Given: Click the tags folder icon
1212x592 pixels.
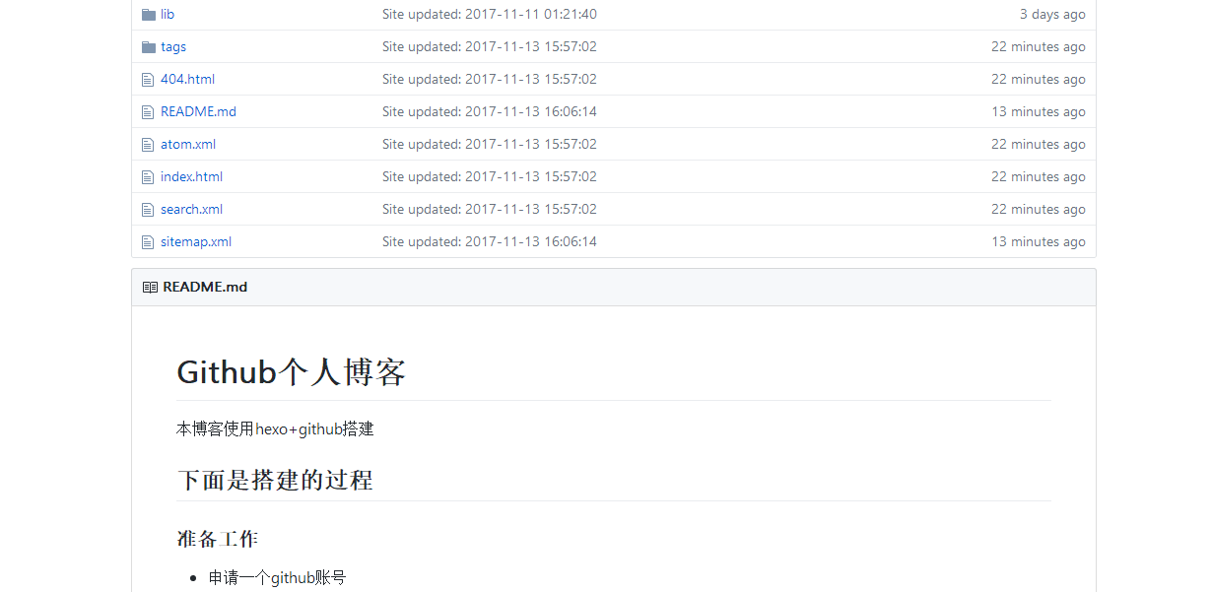Looking at the screenshot, I should click(x=149, y=47).
